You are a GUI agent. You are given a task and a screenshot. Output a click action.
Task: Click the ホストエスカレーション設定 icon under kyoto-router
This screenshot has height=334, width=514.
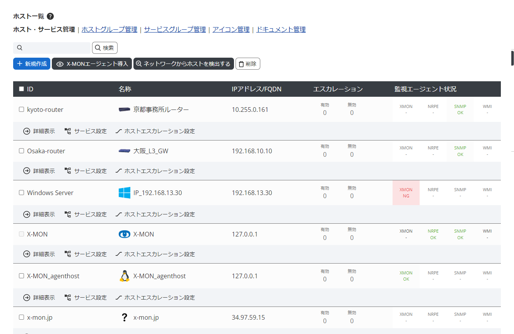pyautogui.click(x=119, y=131)
